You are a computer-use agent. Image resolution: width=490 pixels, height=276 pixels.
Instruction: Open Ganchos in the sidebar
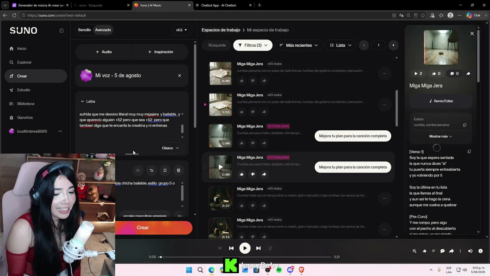(25, 118)
